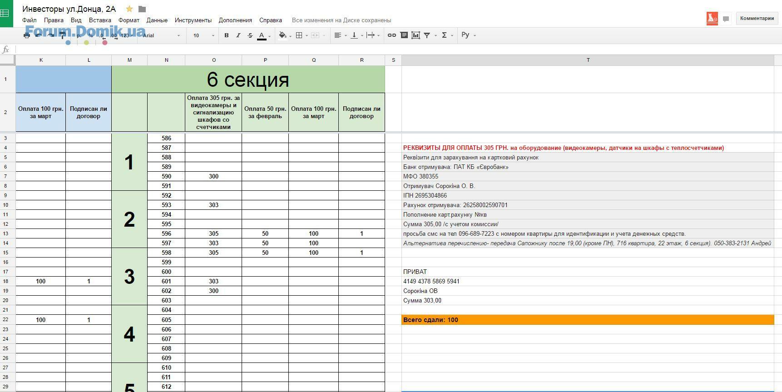Viewport: 782px width, 392px height.
Task: Click the print icon
Action: (x=27, y=35)
